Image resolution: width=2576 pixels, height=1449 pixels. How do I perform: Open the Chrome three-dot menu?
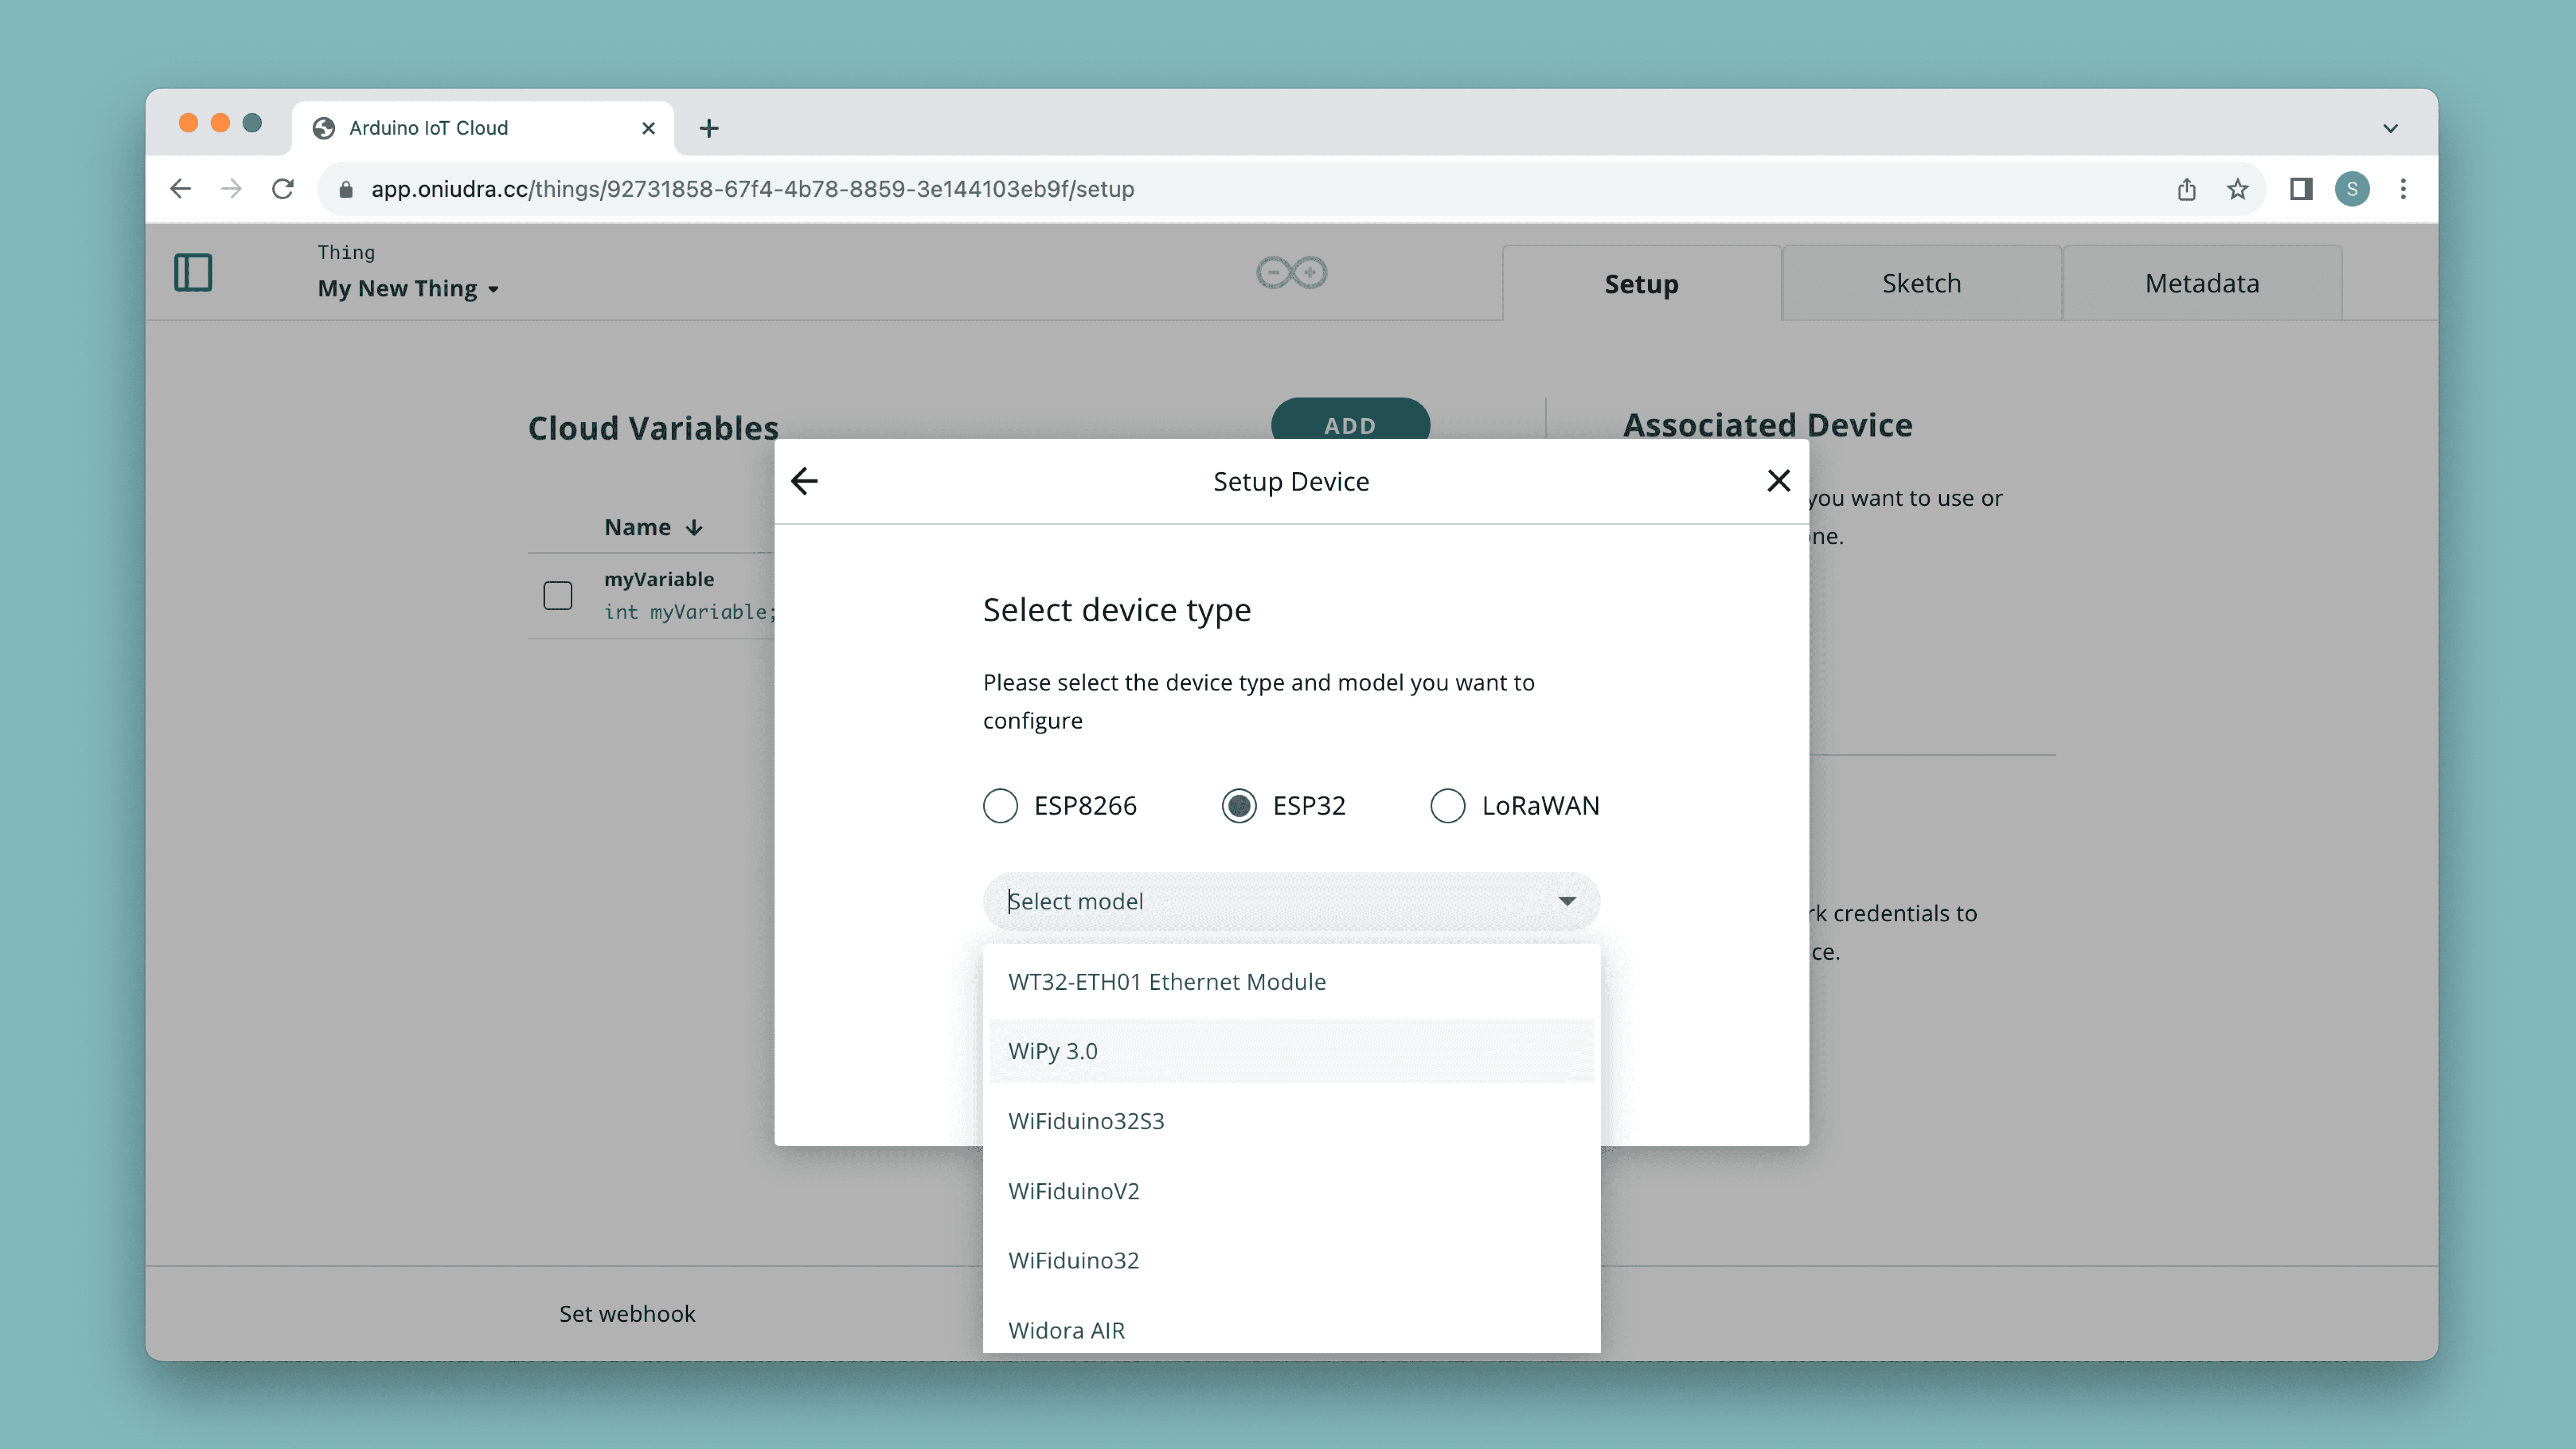point(2403,189)
